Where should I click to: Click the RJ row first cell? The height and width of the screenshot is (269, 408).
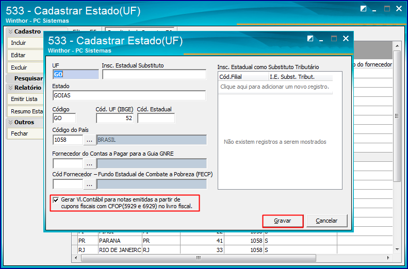coord(88,250)
